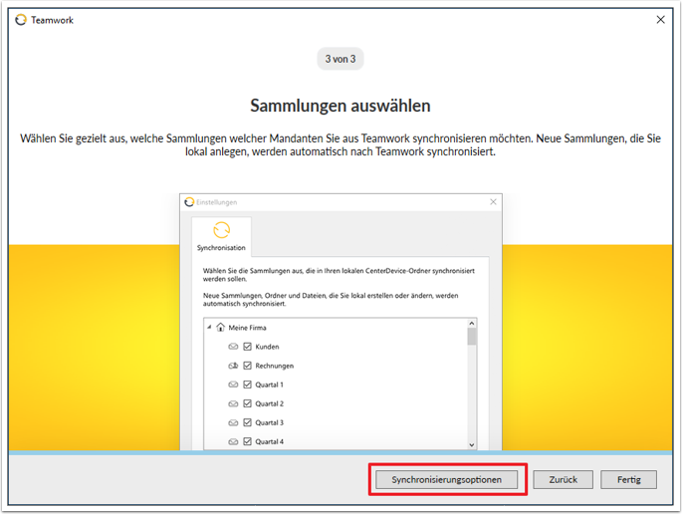682x514 pixels.
Task: Click the '3 von 3' step indicator
Action: click(x=341, y=59)
